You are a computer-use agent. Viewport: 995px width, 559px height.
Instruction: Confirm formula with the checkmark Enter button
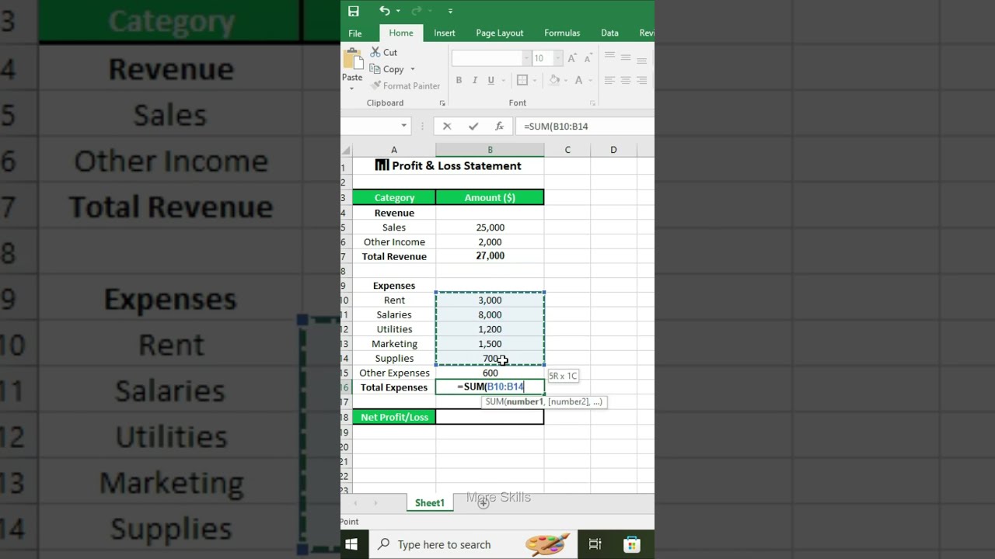tap(473, 126)
